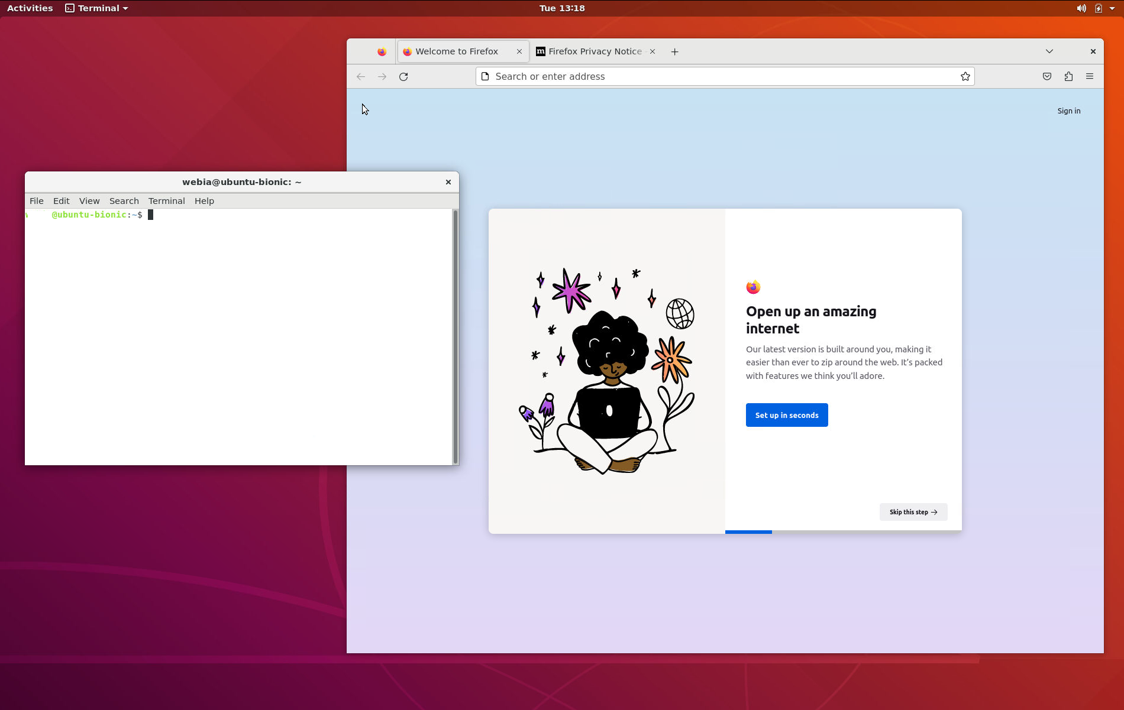Open the terminal's Terminal menu
The width and height of the screenshot is (1124, 710).
click(167, 201)
